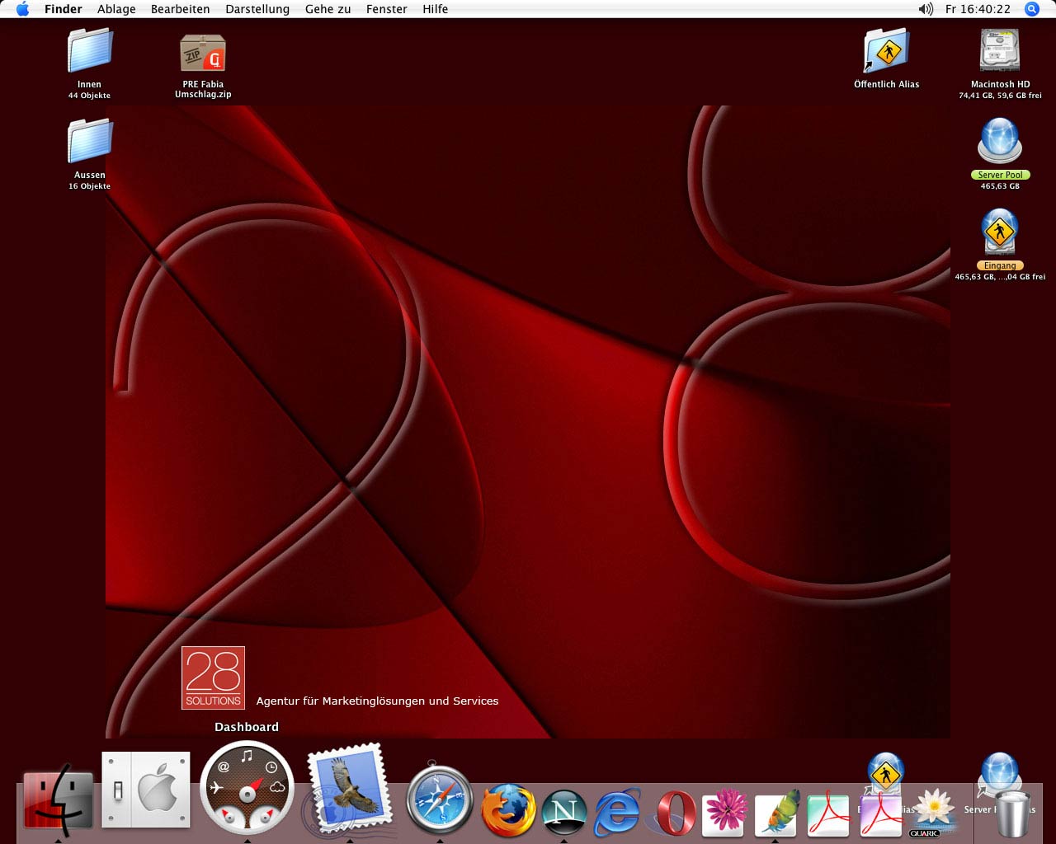Open Spotlight search in the menu bar
The image size is (1056, 844).
click(1031, 9)
